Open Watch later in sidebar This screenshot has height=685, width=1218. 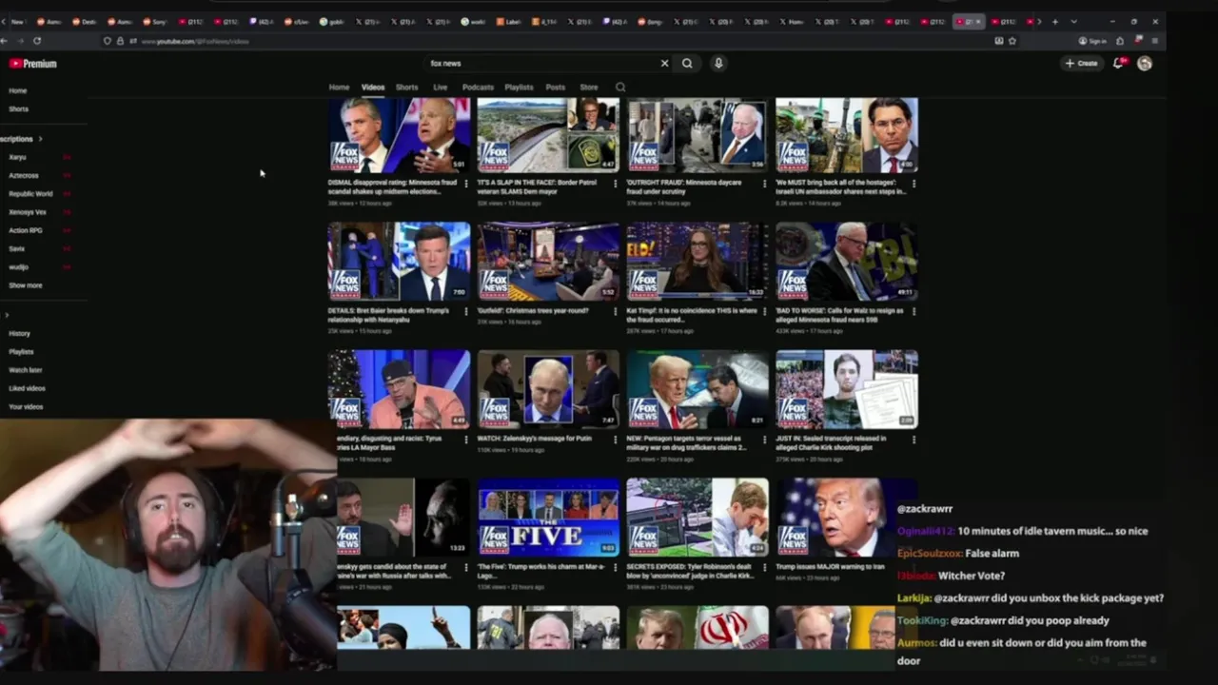coord(26,370)
